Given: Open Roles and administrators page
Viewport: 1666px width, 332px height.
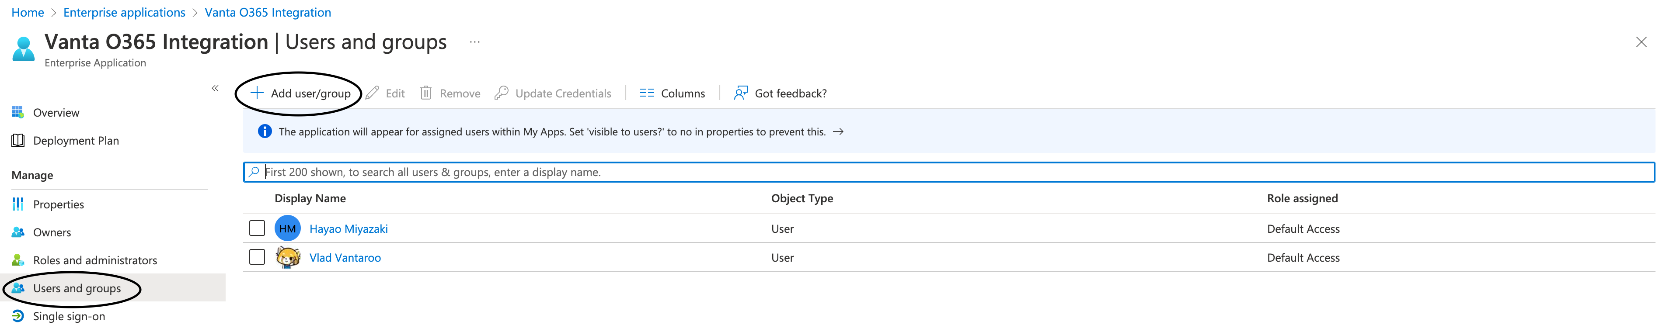Looking at the screenshot, I should pos(95,260).
